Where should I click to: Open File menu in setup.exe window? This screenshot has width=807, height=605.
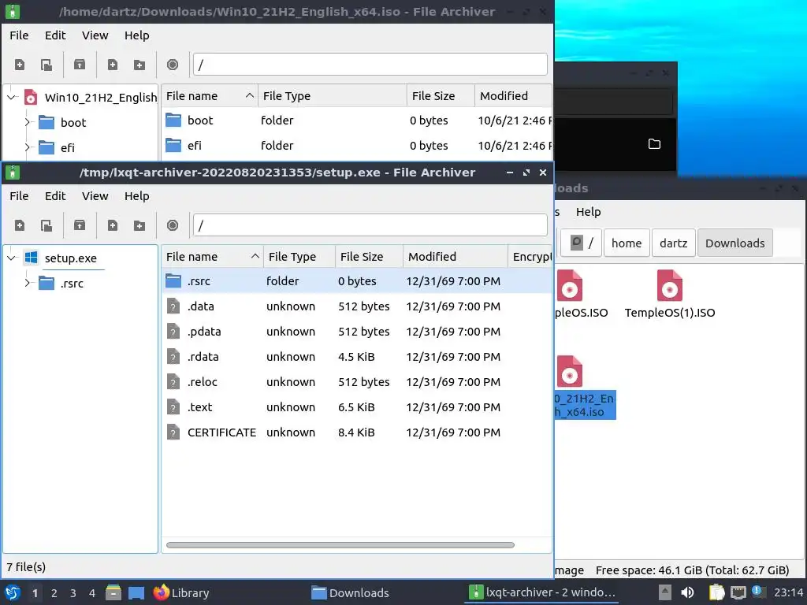(x=19, y=196)
